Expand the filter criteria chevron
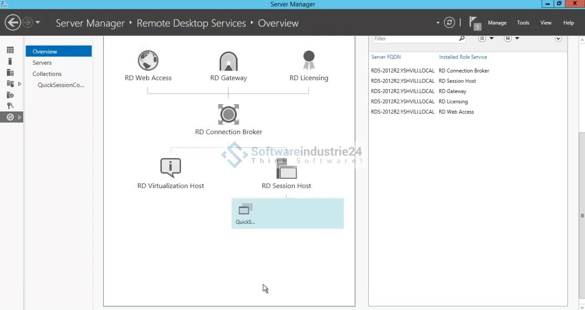The image size is (585, 310). point(558,39)
